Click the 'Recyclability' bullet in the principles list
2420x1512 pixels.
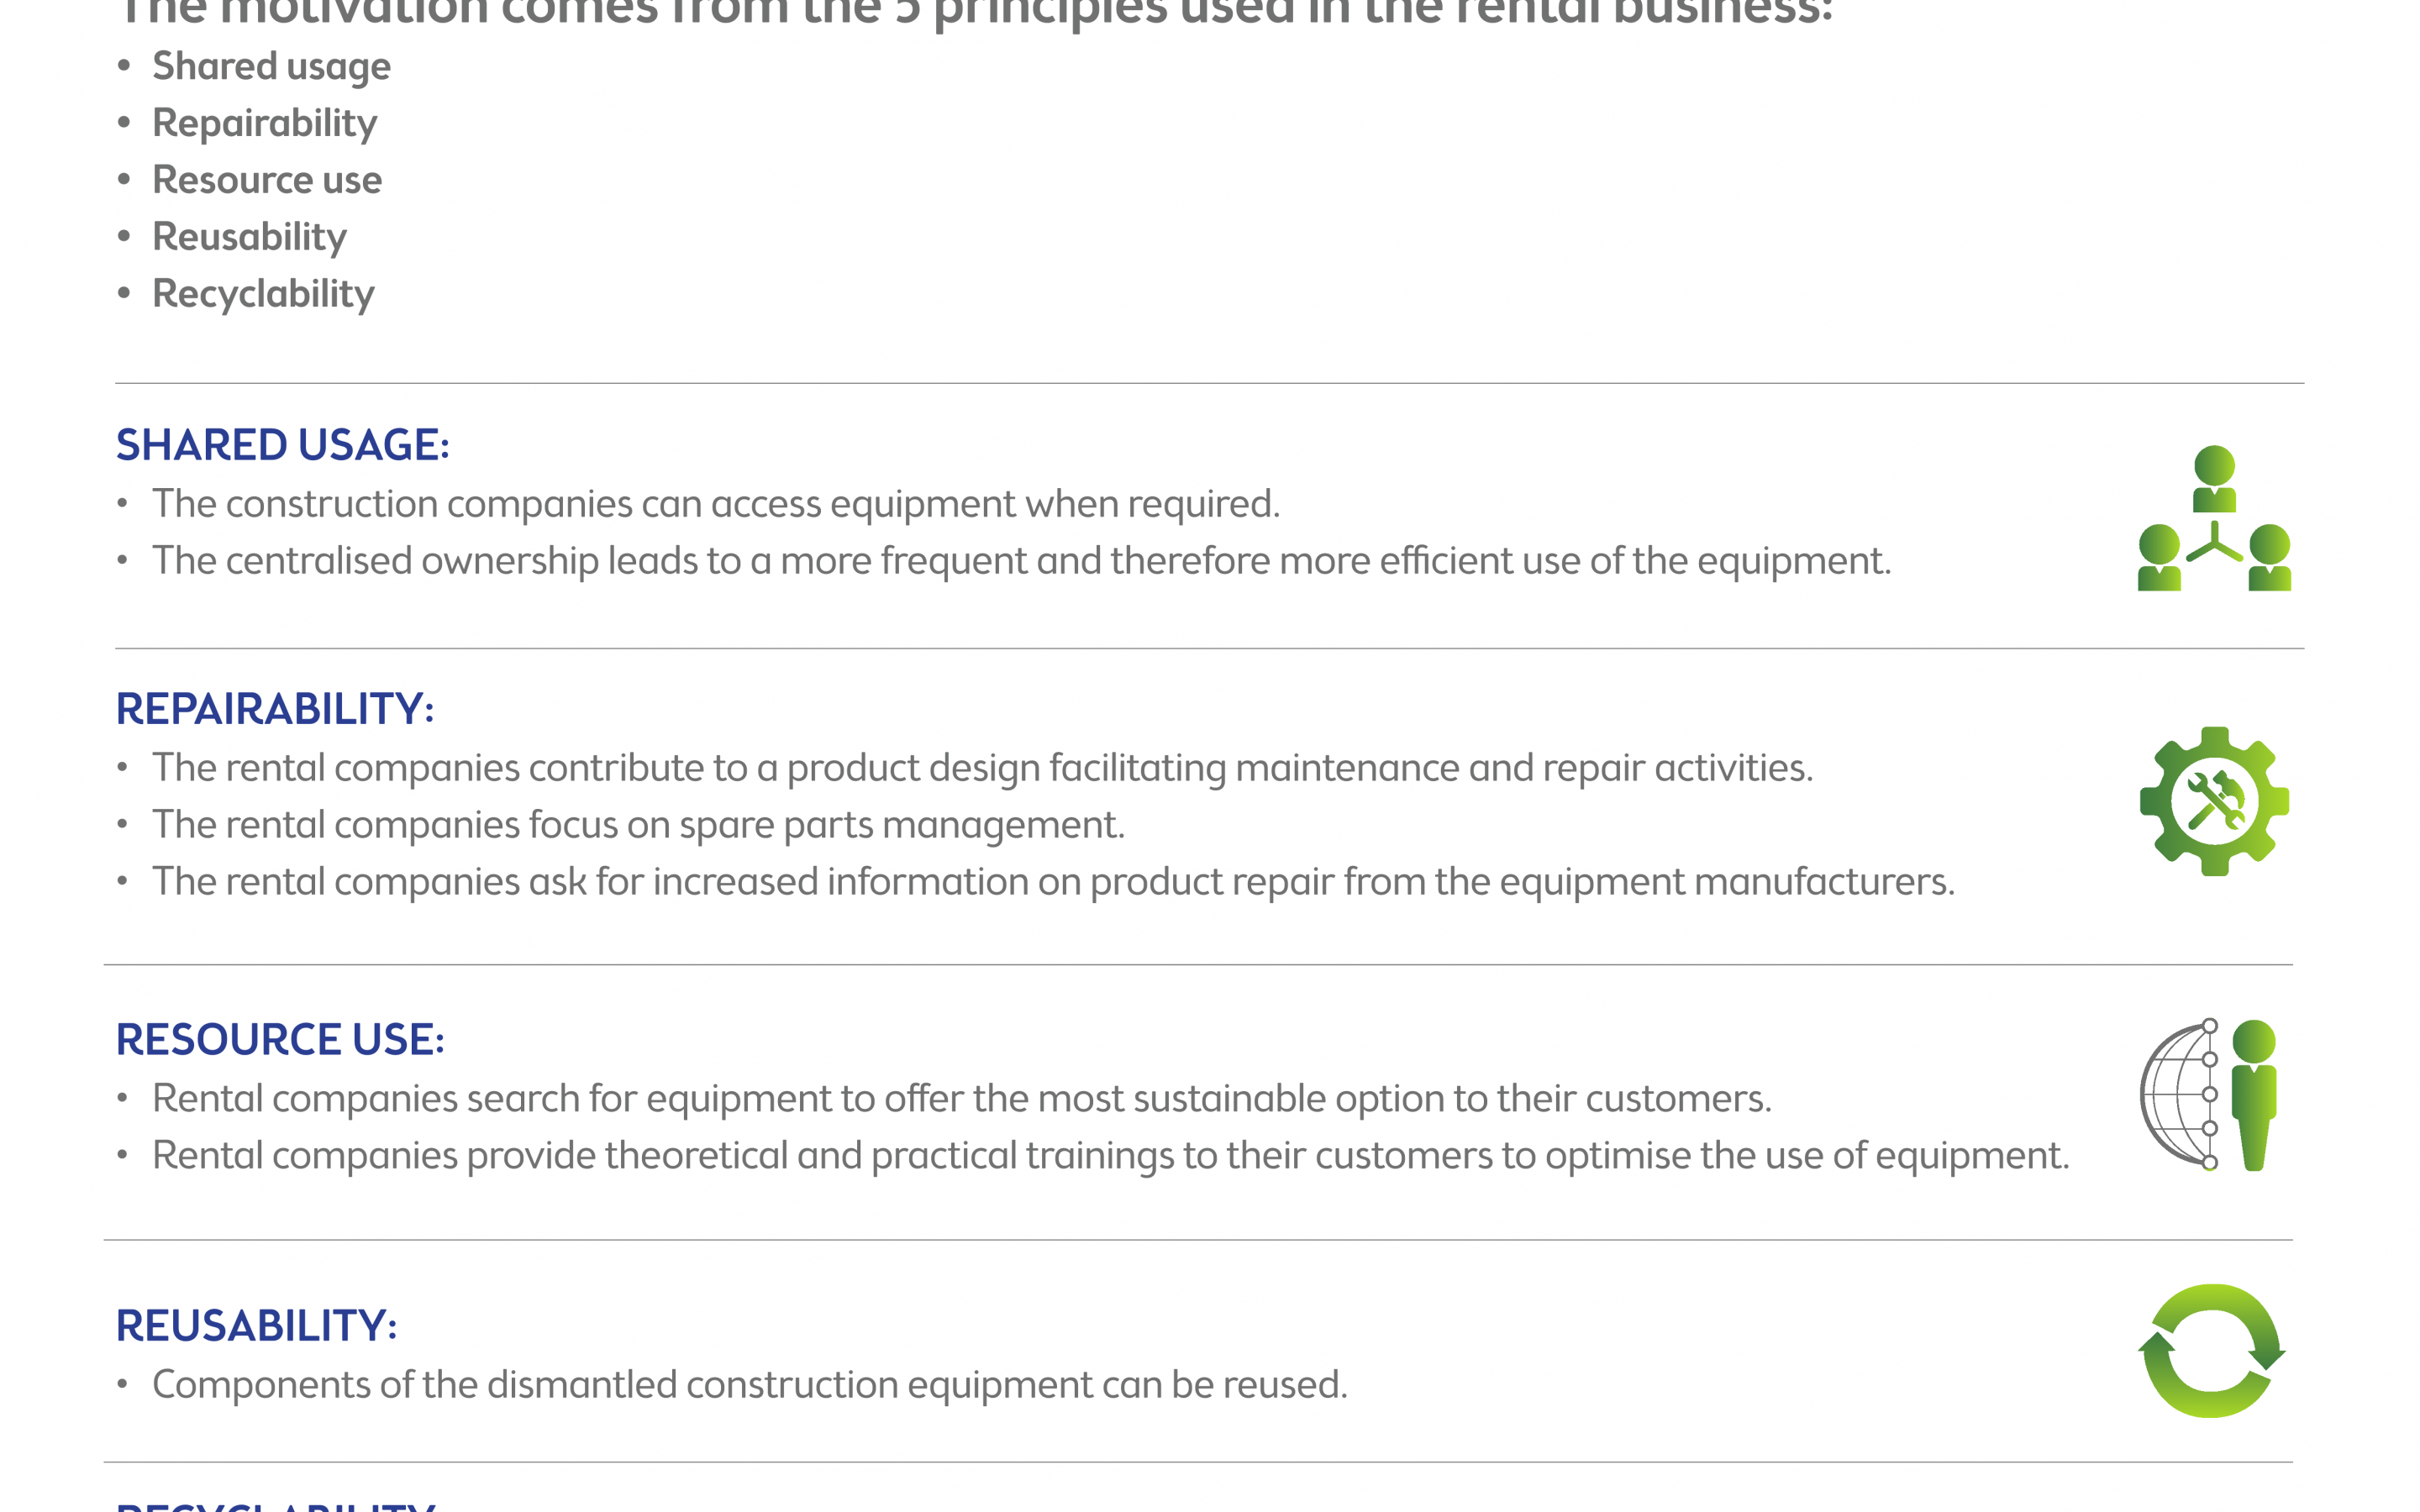(263, 295)
